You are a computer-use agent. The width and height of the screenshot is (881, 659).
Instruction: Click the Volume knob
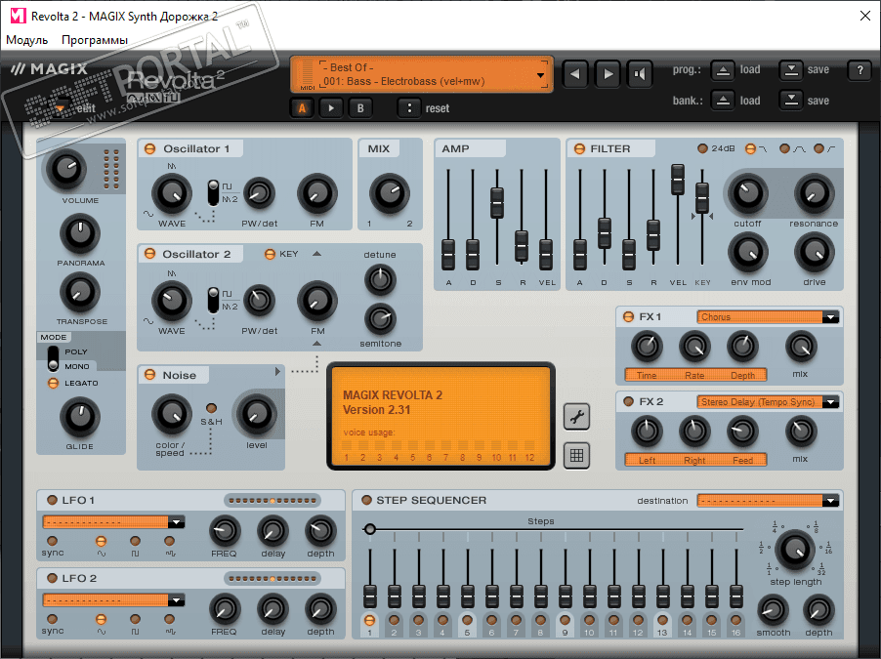click(66, 169)
